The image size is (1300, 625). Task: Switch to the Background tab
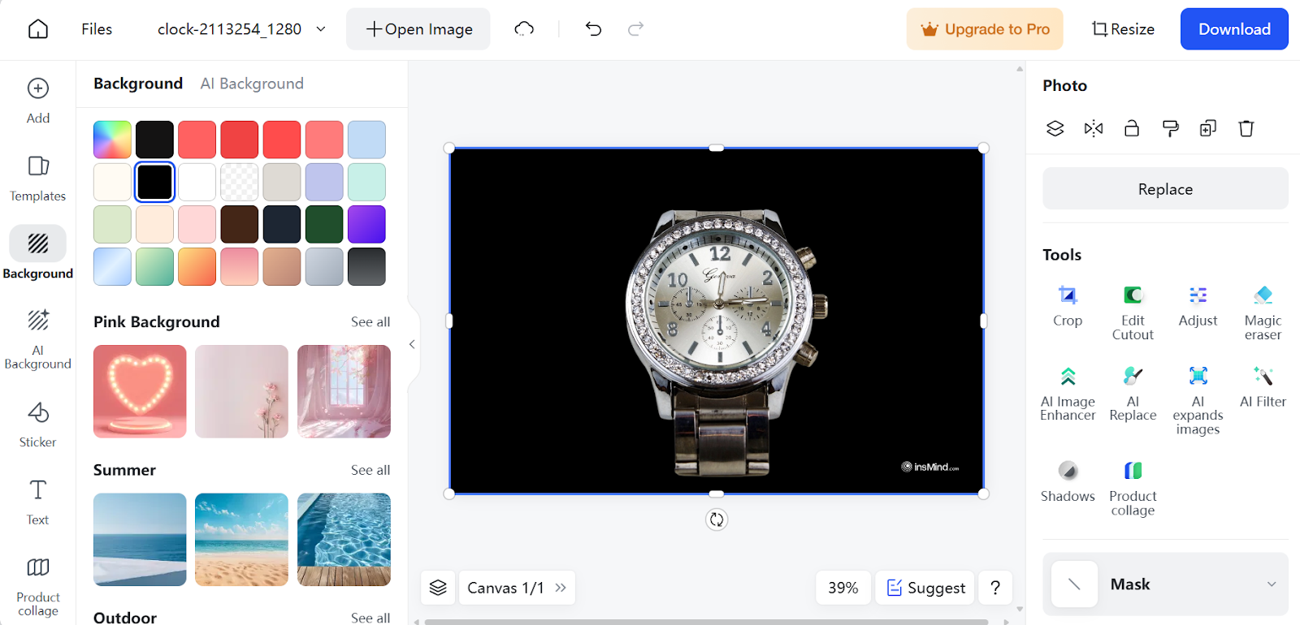tap(138, 84)
